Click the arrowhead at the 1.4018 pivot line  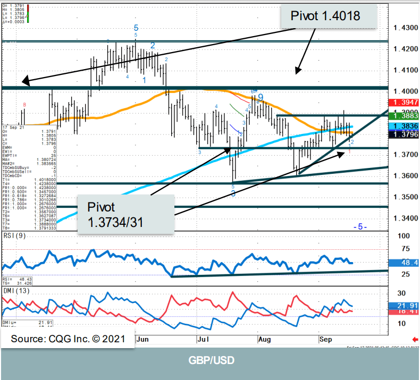24,82
